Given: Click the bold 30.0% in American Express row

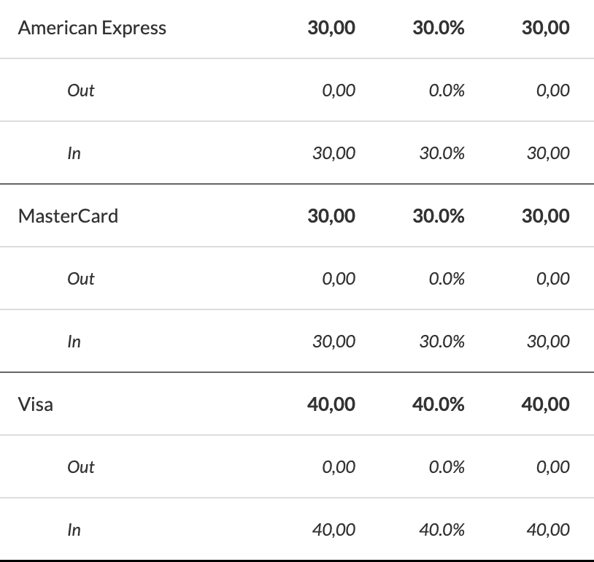Looking at the screenshot, I should [x=438, y=28].
